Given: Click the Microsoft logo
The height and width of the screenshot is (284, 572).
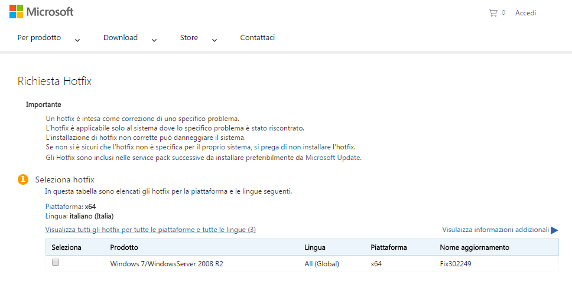Looking at the screenshot, I should [41, 12].
